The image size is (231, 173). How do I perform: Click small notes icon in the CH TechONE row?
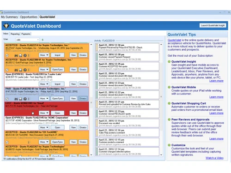tap(29, 142)
